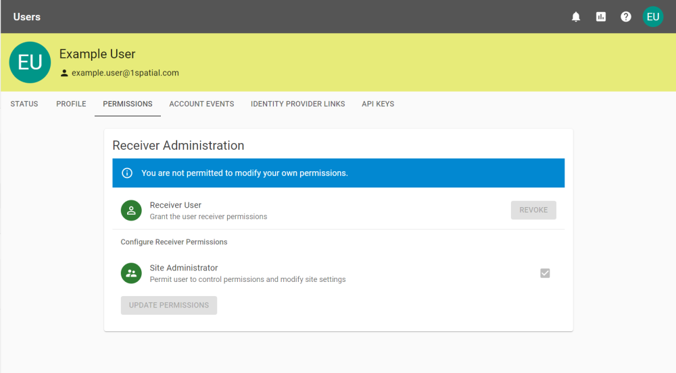Viewport: 676px width, 373px height.
Task: Click the help question mark icon
Action: pyautogui.click(x=625, y=17)
